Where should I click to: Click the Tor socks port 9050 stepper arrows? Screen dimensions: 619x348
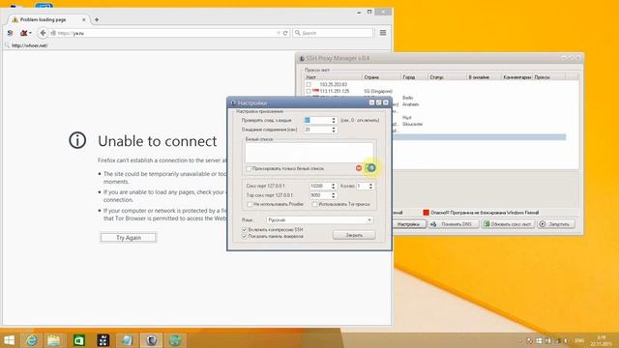[x=333, y=195]
